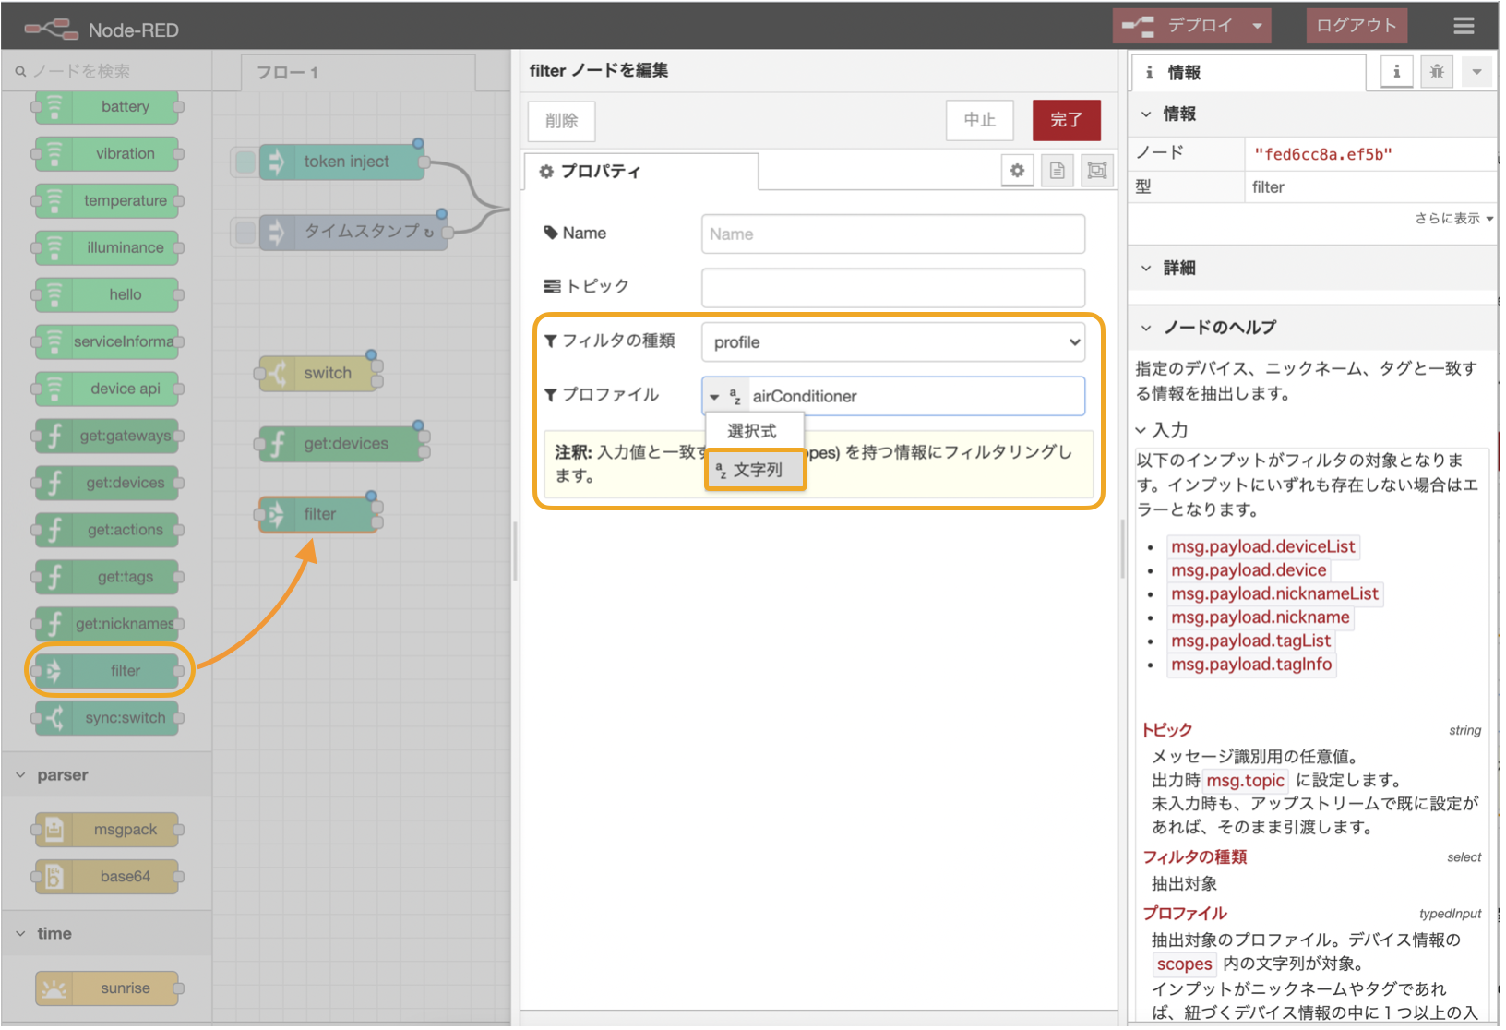Viewport: 1506px width, 1030px height.
Task: Select the get:tags palette node
Action: tap(108, 578)
